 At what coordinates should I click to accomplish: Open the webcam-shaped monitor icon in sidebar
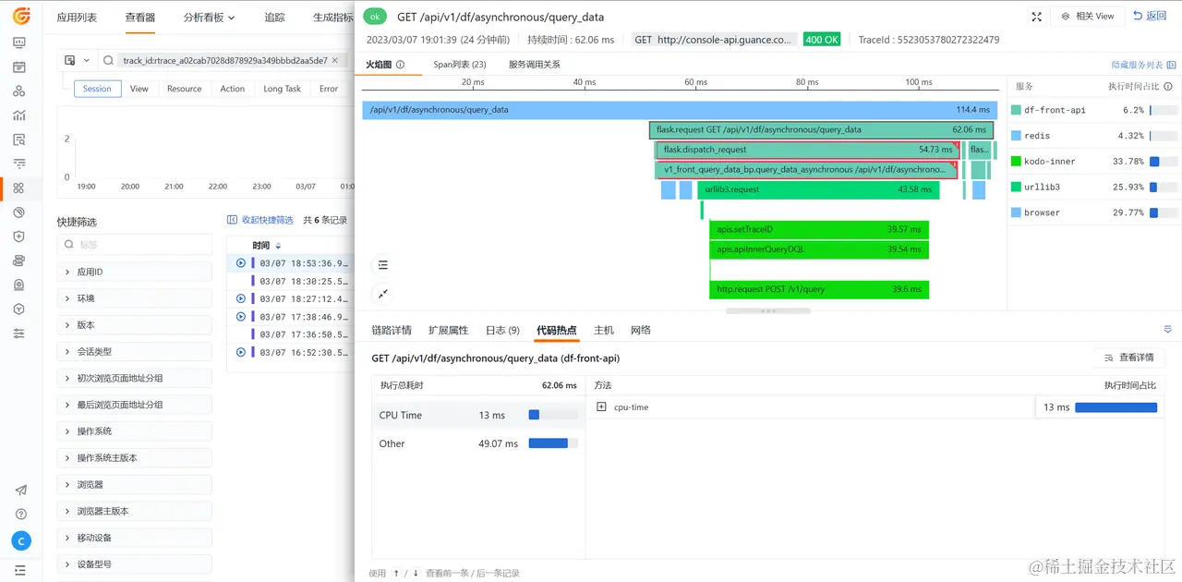pyautogui.click(x=19, y=285)
